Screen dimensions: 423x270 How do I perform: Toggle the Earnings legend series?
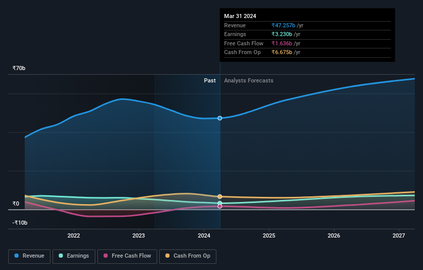coord(74,256)
